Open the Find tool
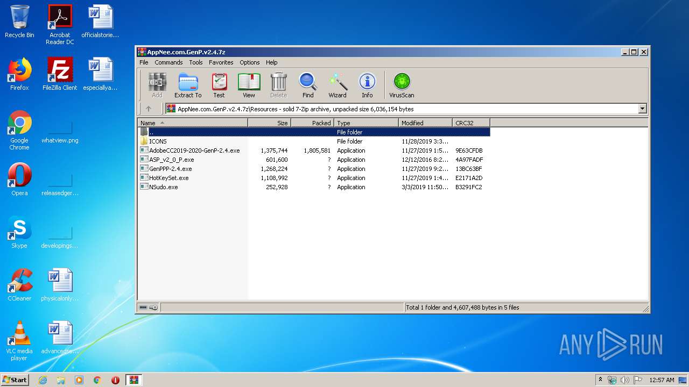 tap(308, 85)
